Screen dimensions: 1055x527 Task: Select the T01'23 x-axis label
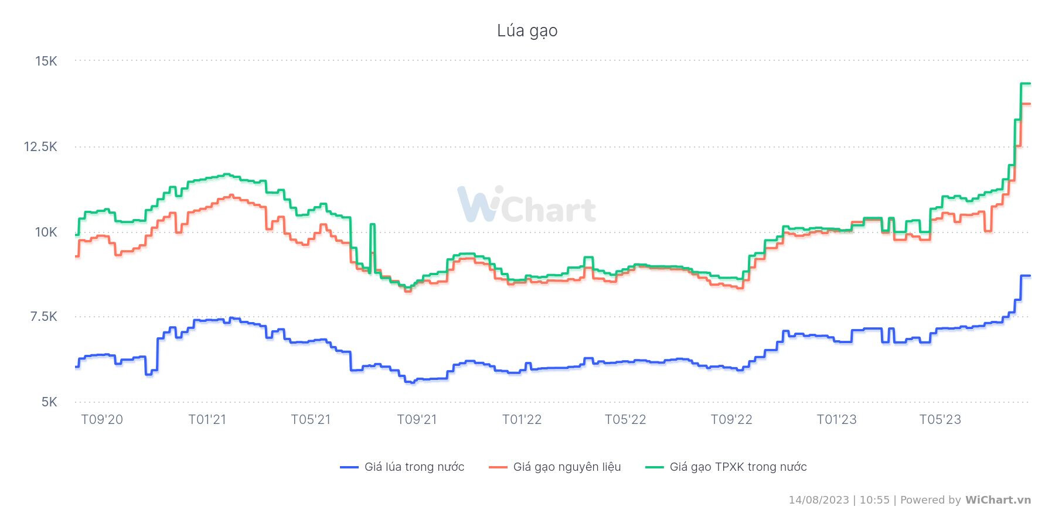point(836,420)
